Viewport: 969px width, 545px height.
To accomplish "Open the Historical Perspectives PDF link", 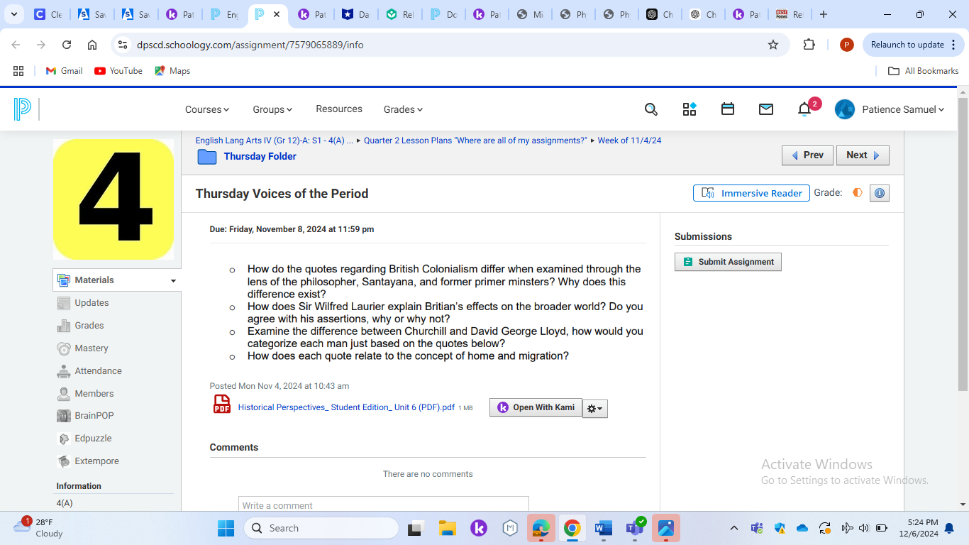I will coord(346,407).
